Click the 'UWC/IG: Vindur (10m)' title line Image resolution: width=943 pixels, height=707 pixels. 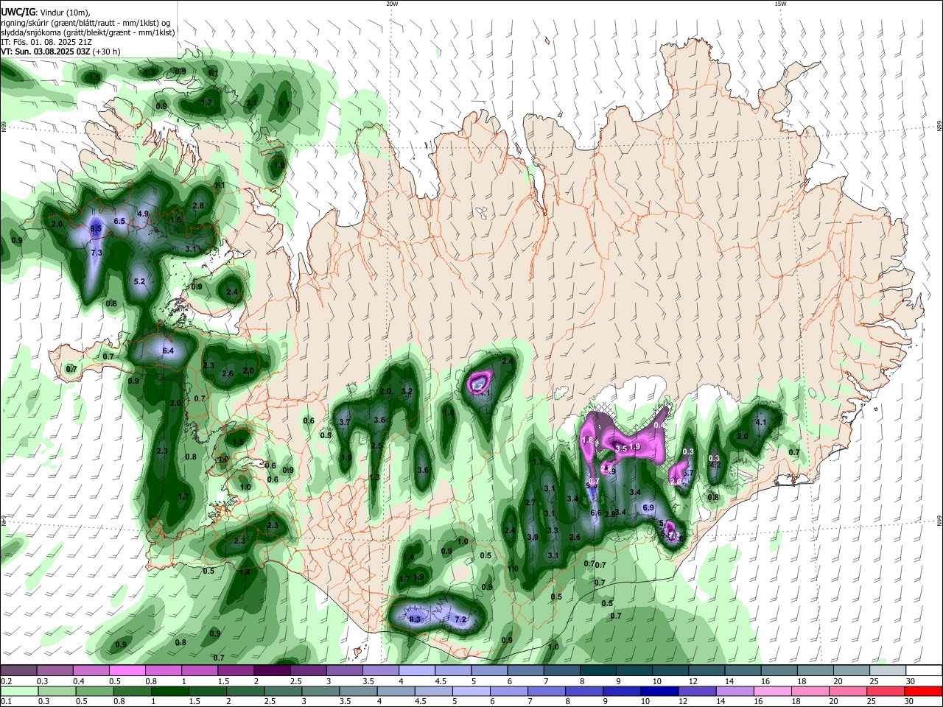[x=44, y=11]
